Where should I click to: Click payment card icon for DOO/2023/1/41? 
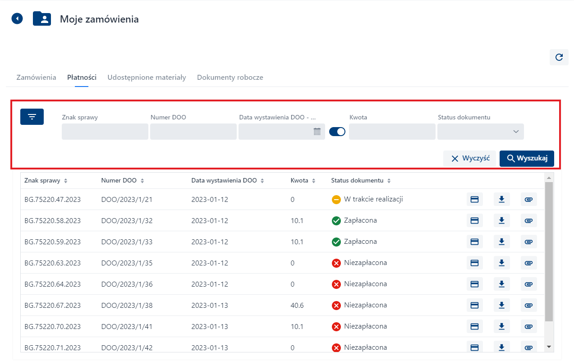pos(474,326)
